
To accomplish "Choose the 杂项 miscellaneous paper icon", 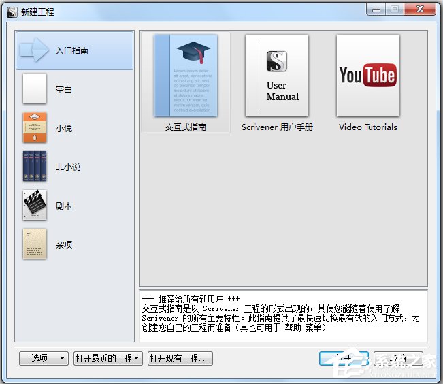I will point(35,244).
